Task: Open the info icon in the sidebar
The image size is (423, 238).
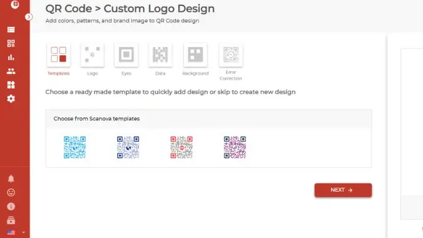Action: 11,207
